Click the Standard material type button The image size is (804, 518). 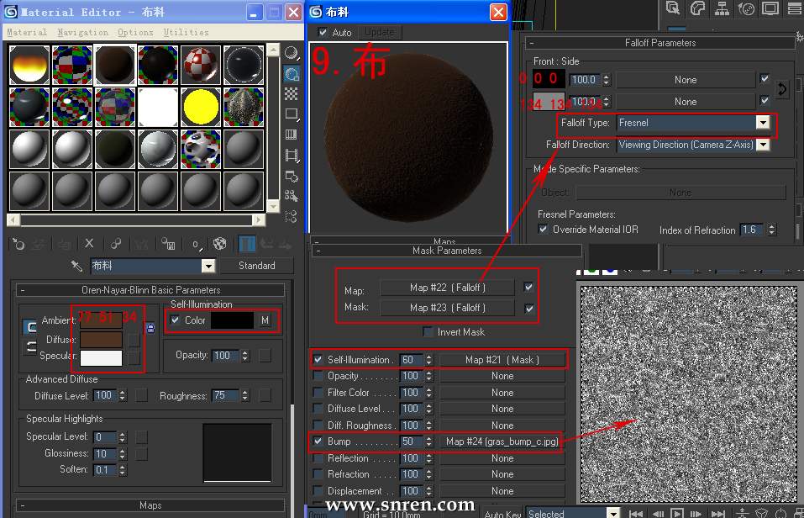point(257,266)
